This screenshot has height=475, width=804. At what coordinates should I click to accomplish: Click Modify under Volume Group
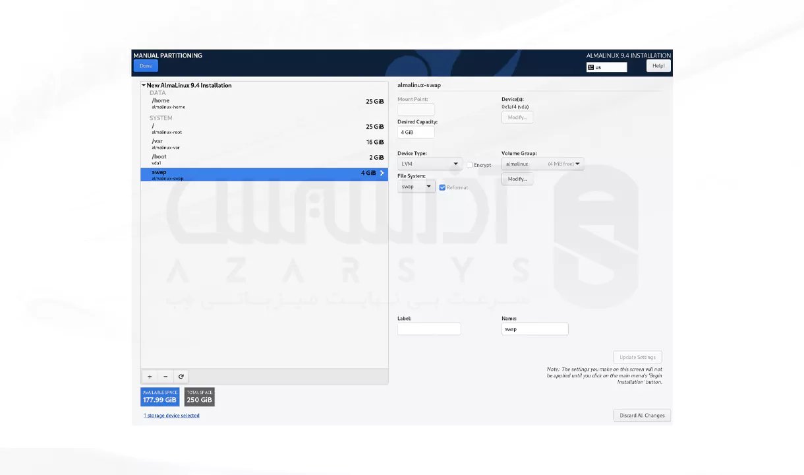coord(517,179)
